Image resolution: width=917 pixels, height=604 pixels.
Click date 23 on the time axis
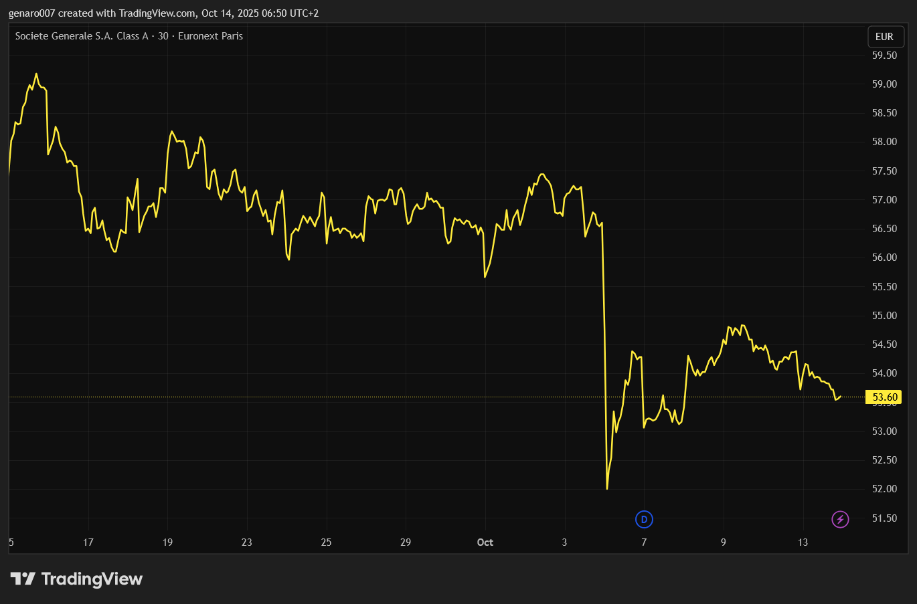247,542
